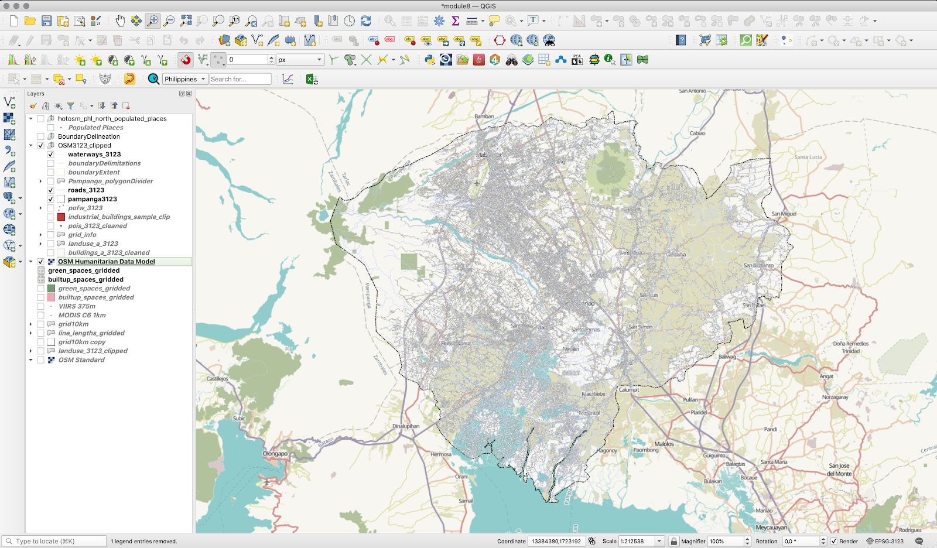Click the EPSG:3123 projection button

coord(885,542)
